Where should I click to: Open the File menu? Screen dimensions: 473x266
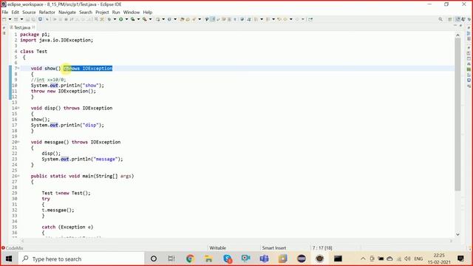pyautogui.click(x=5, y=13)
